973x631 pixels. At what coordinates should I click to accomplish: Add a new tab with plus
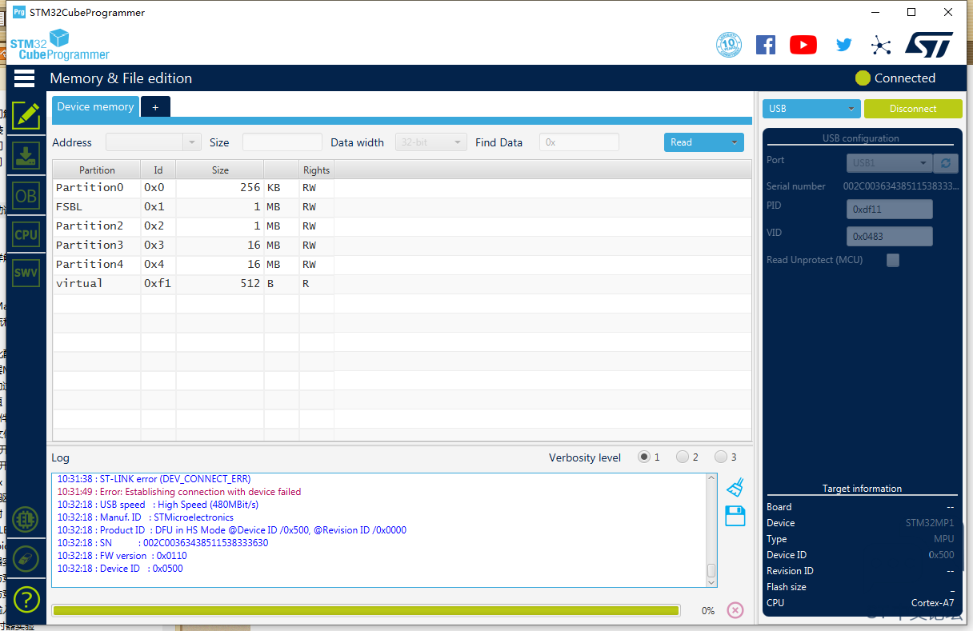(155, 107)
